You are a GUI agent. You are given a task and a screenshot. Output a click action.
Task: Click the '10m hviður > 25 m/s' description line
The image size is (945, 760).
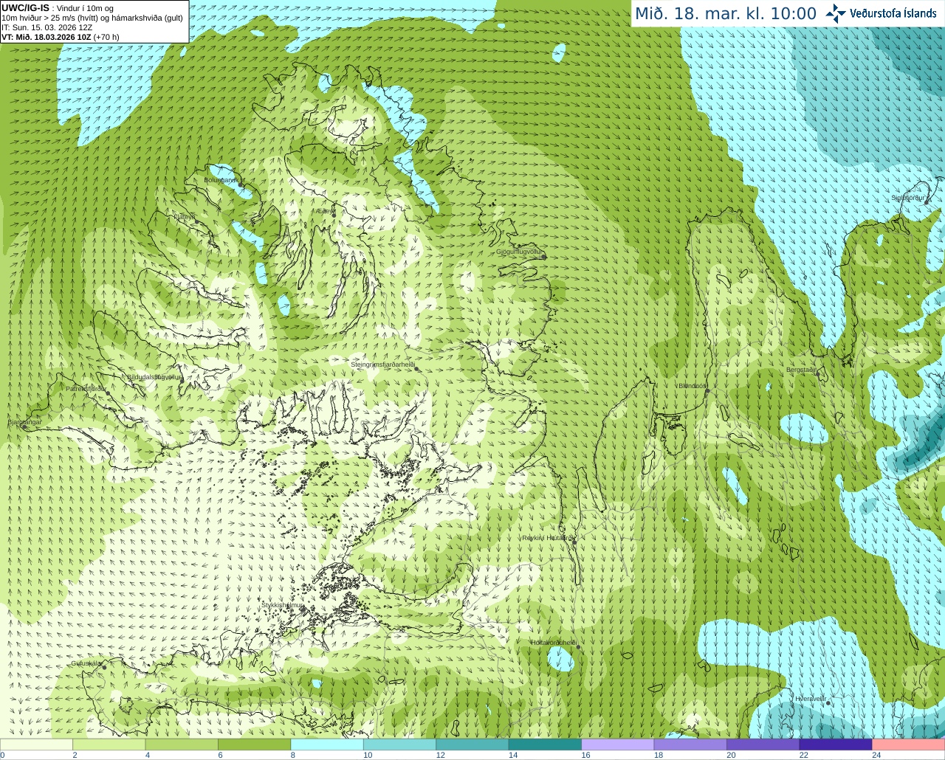click(x=92, y=18)
